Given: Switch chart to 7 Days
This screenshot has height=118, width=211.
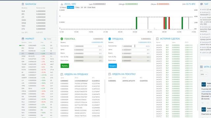Looking at the screenshot, I should 77,7.
